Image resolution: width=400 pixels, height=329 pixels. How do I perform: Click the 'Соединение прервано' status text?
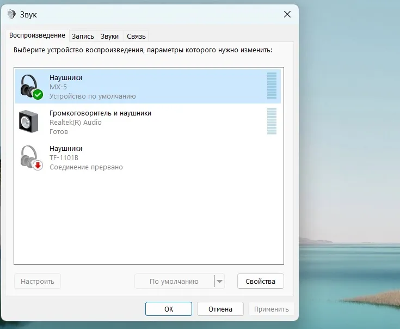click(x=86, y=167)
